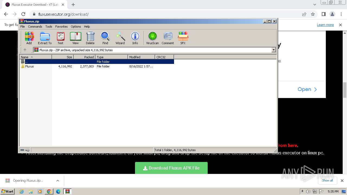Click the Chrome address bar URL

click(x=63, y=14)
